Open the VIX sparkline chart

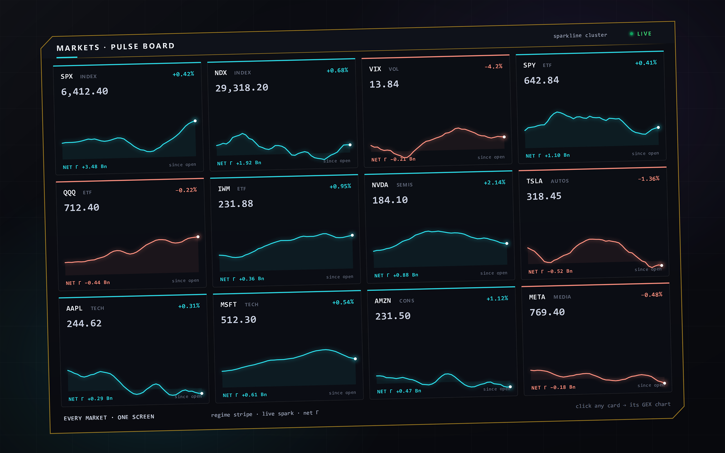click(x=438, y=142)
